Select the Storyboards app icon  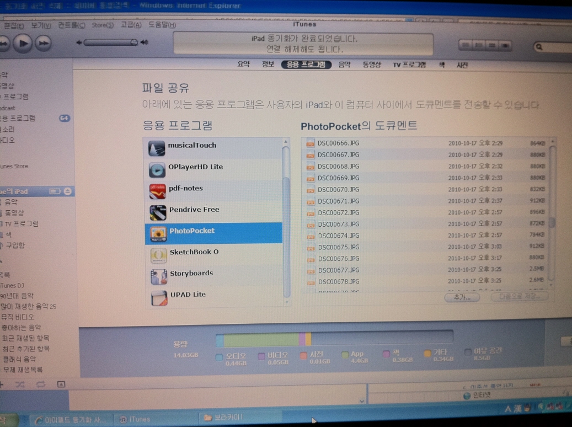click(x=159, y=276)
